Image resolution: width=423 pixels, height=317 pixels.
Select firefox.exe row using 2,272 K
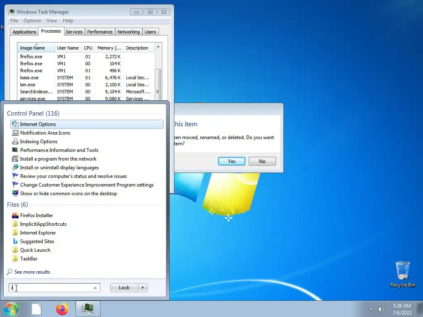[86, 57]
